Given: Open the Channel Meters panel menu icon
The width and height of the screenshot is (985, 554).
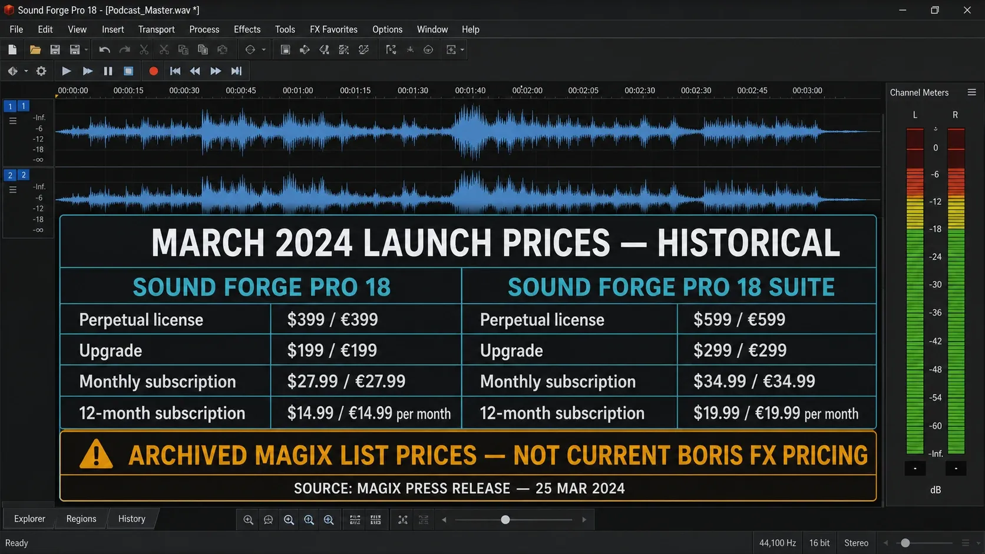Looking at the screenshot, I should coord(972,92).
